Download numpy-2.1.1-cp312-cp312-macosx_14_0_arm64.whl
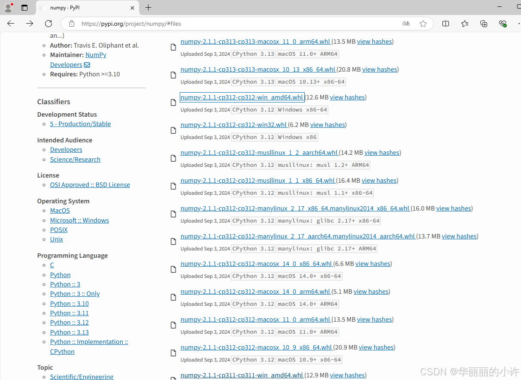The width and height of the screenshot is (521, 380). tap(256, 292)
